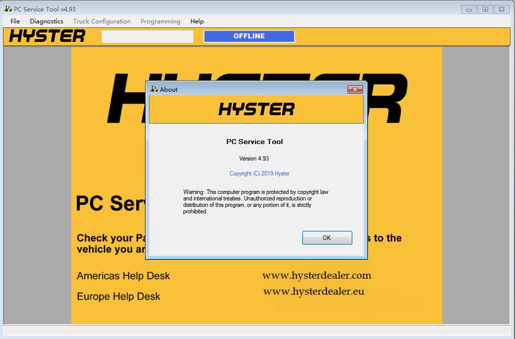
Task: Open the Diagnostics menu
Action: tap(46, 21)
